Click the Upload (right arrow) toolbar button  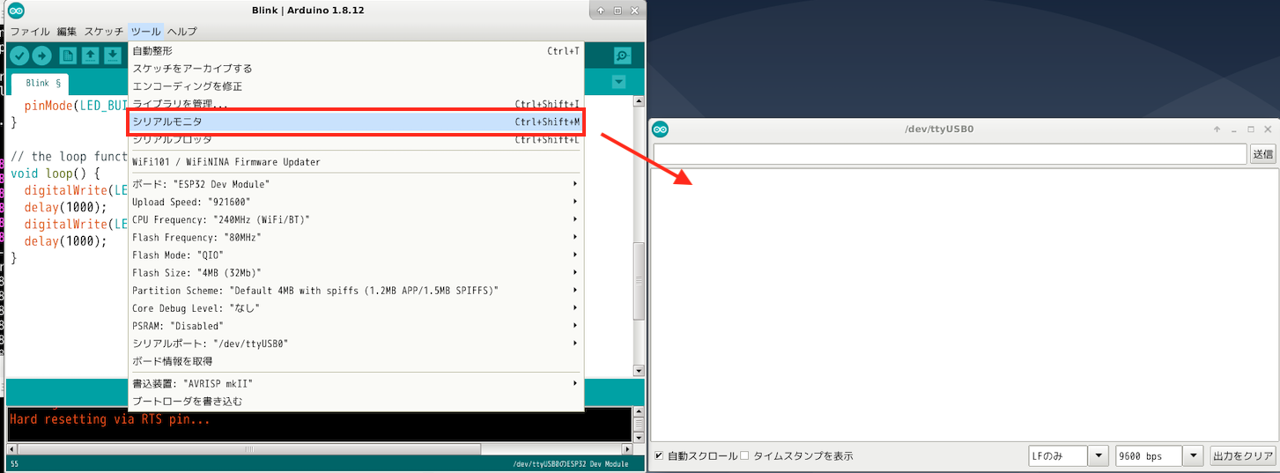pyautogui.click(x=42, y=56)
